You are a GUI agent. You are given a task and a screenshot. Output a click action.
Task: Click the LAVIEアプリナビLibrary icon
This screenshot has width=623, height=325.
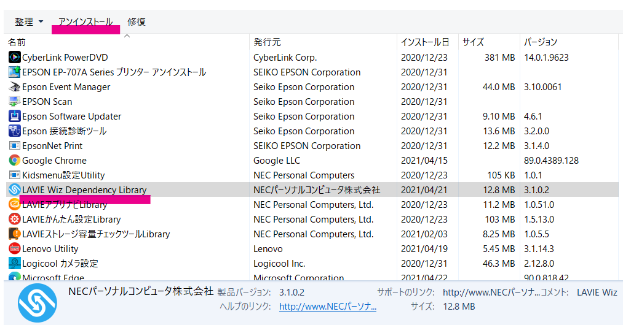pos(14,205)
